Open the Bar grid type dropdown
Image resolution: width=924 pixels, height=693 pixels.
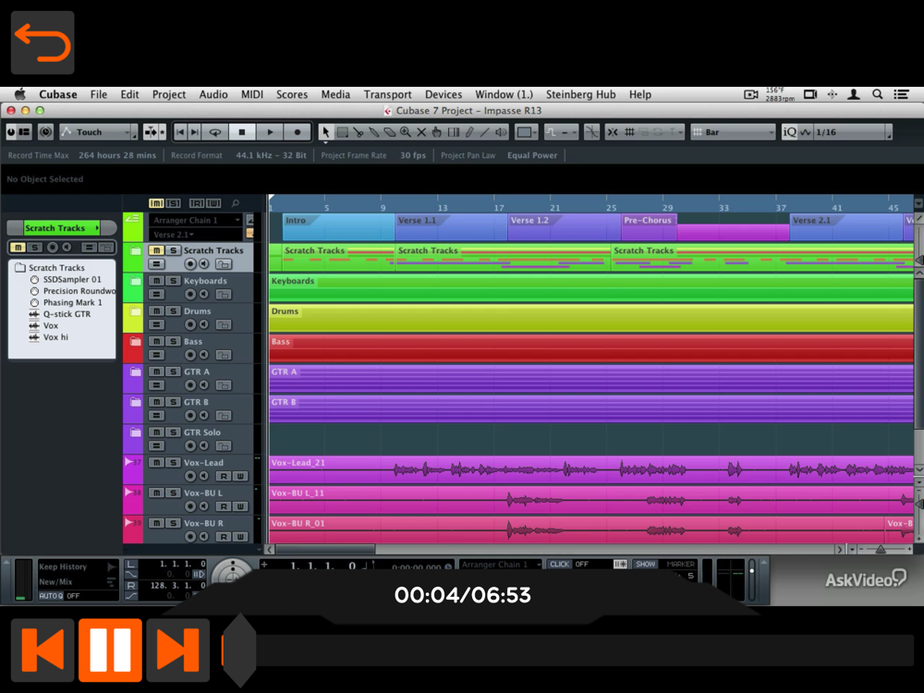[733, 132]
